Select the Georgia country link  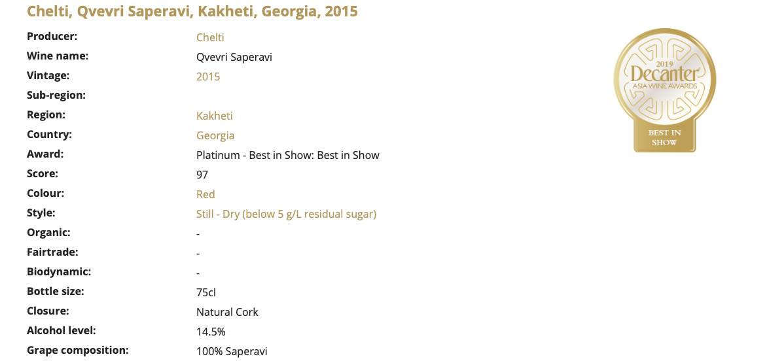pyautogui.click(x=215, y=135)
